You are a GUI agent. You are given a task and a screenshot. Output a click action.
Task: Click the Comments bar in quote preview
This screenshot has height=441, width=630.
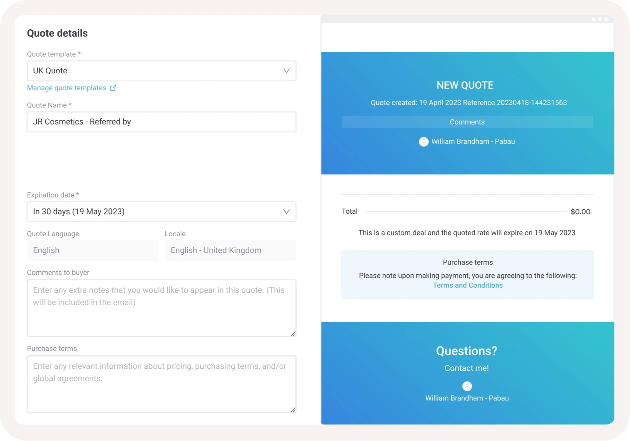467,122
